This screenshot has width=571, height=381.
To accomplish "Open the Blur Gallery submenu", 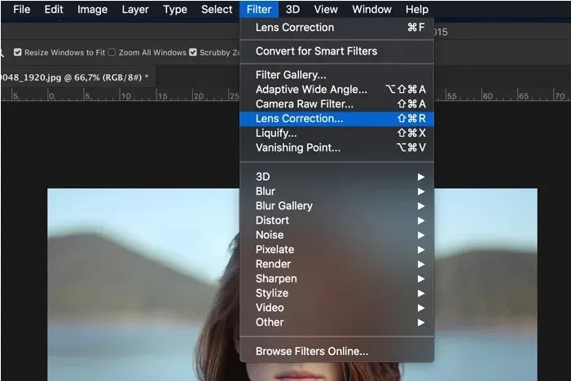I will (x=283, y=206).
